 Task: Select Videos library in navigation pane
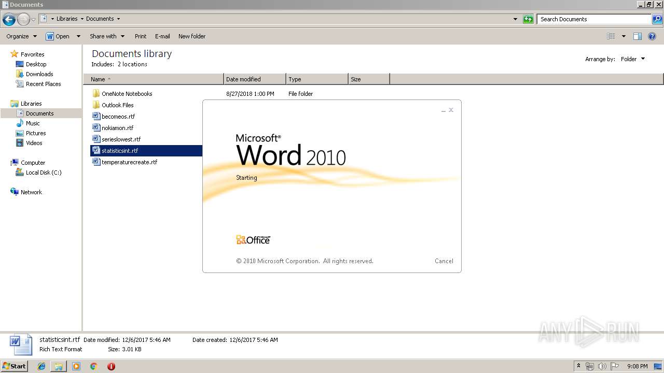[34, 143]
